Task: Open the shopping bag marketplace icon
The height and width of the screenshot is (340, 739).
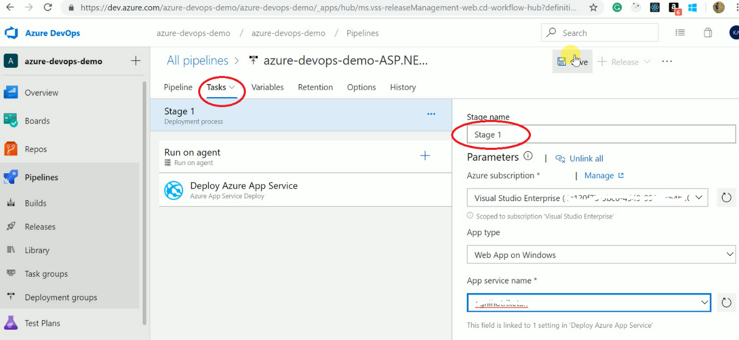Action: (x=707, y=33)
